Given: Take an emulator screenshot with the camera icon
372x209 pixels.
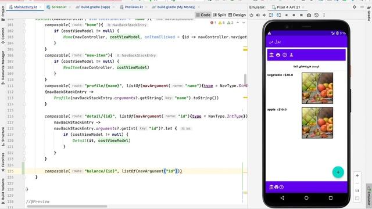Looking at the screenshot, I should tap(309, 15).
